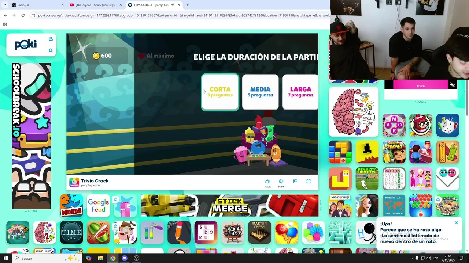Open the water sort test tubes game
Viewport: 469px width, 263px height.
[x=152, y=232]
